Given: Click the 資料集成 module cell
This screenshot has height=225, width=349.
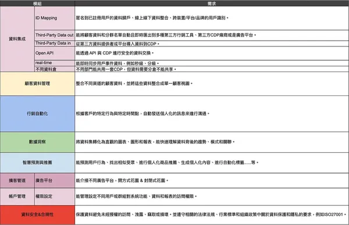Looking at the screenshot, I should click(17, 39).
